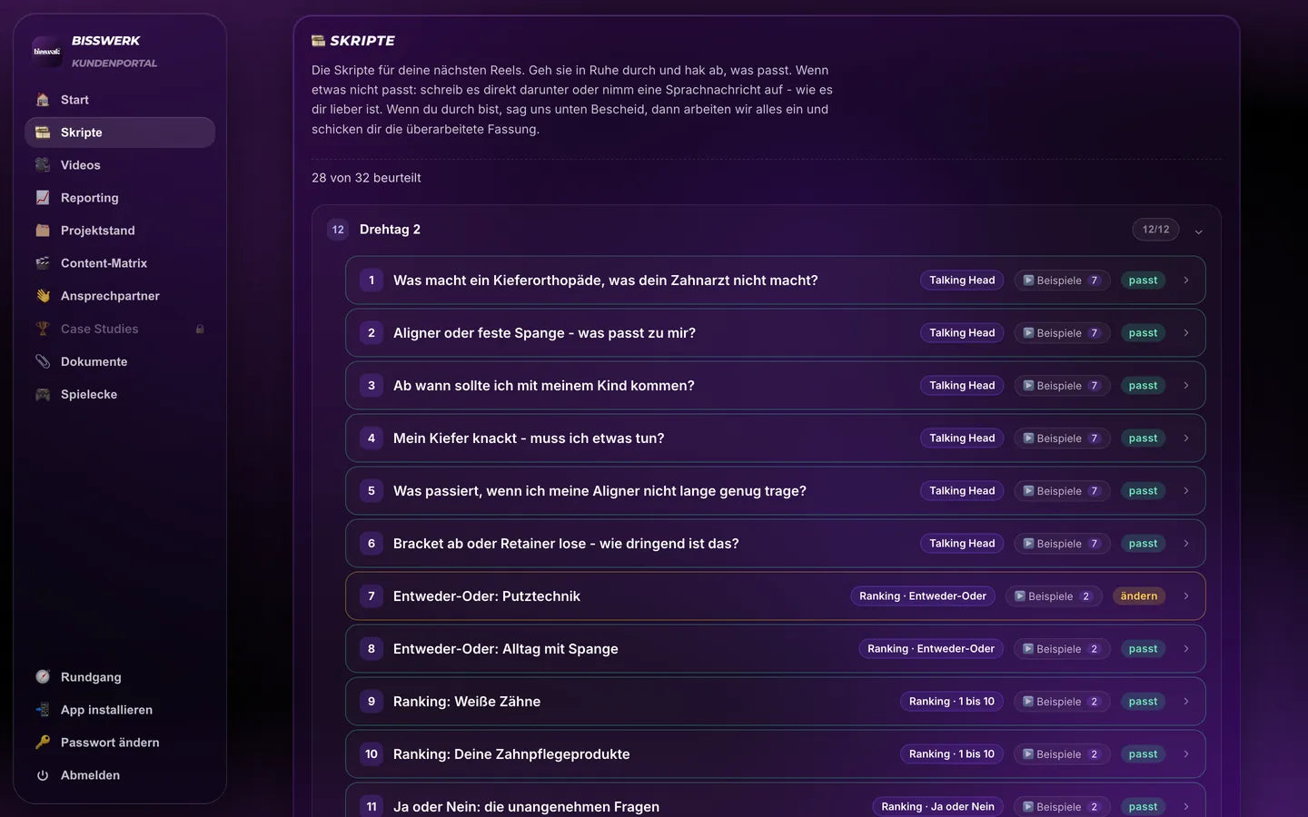The image size is (1308, 817).
Task: Click the Drehtag 2 heading text
Action: pos(390,230)
